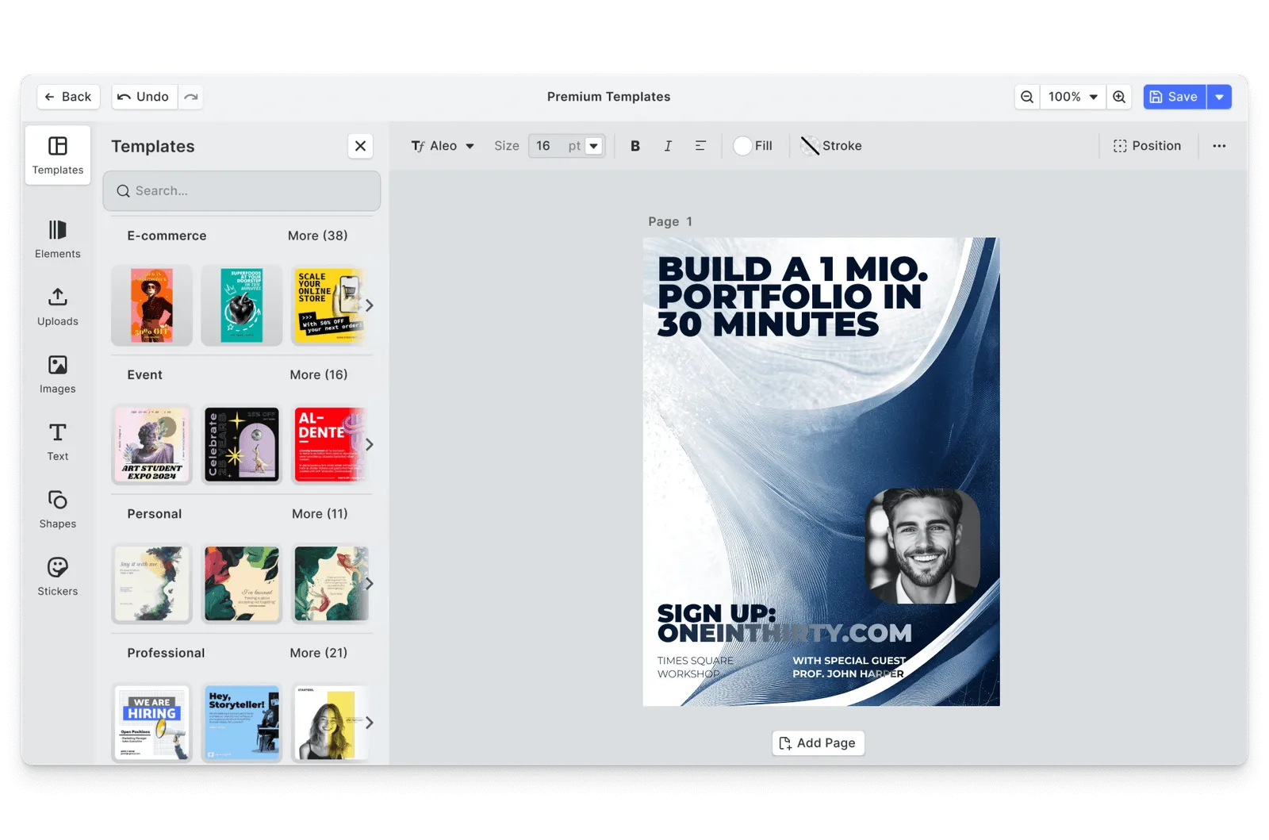Click the redo arrow icon

click(x=190, y=97)
